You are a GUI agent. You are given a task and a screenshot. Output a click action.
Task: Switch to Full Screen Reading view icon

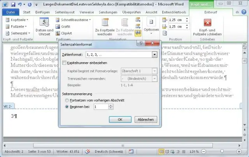click(167, 152)
